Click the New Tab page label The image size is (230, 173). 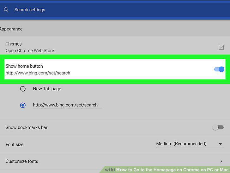(47, 89)
